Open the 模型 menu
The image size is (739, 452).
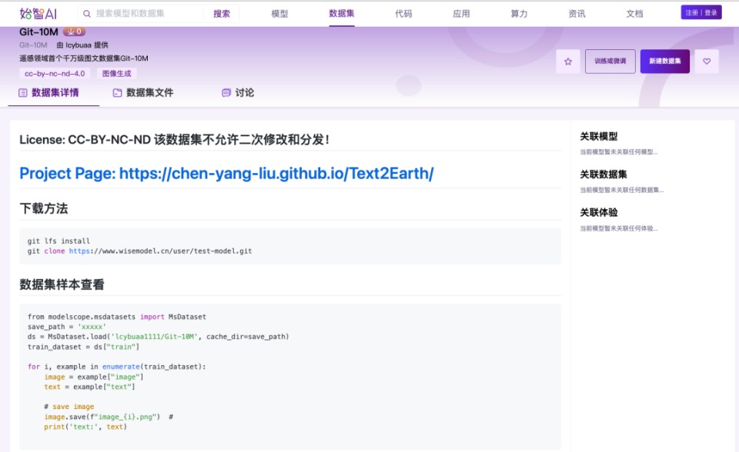click(279, 14)
